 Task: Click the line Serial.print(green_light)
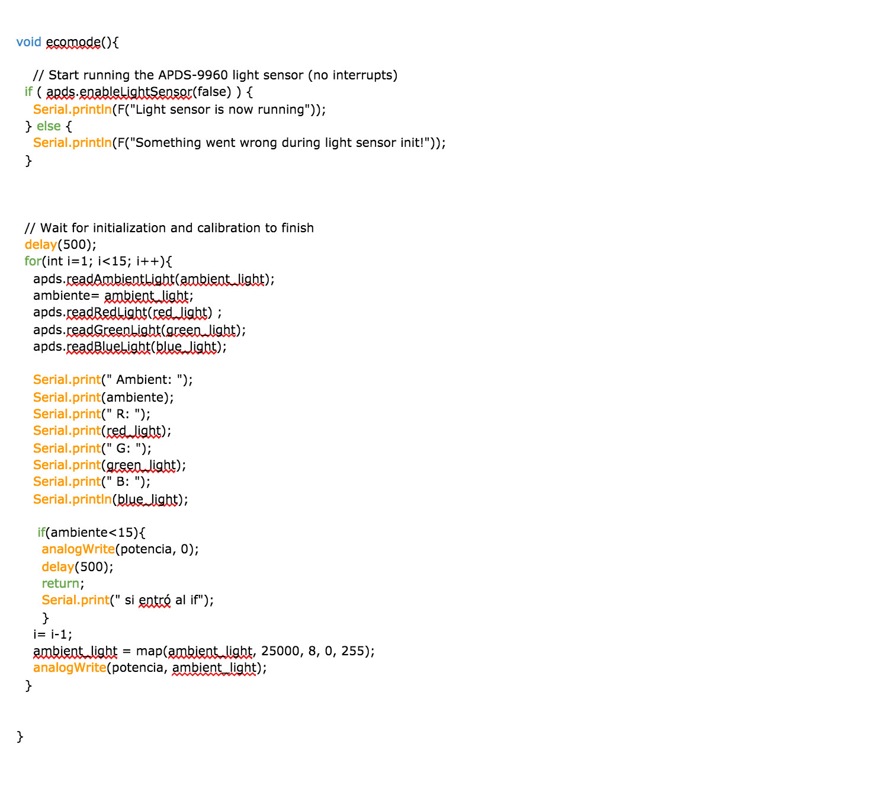[x=110, y=465]
